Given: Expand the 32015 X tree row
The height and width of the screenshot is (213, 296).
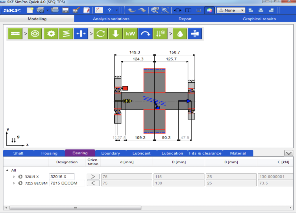Looking at the screenshot, I should pos(14,177).
